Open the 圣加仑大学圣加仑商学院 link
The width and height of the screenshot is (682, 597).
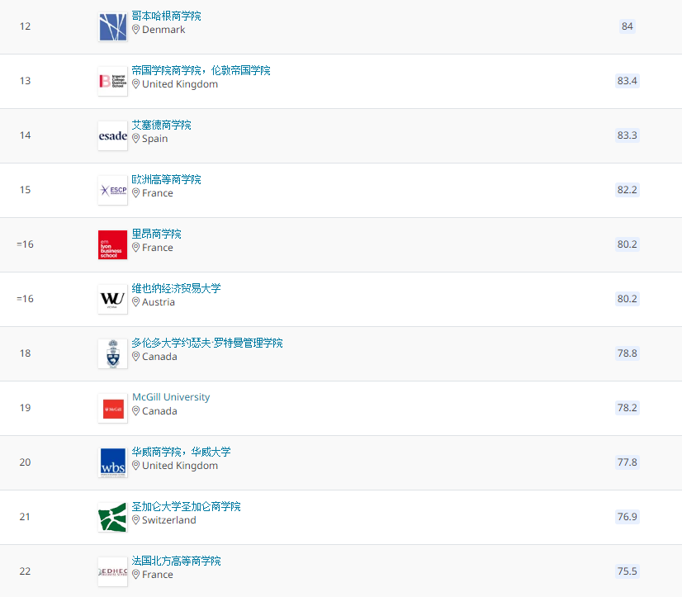pos(186,506)
